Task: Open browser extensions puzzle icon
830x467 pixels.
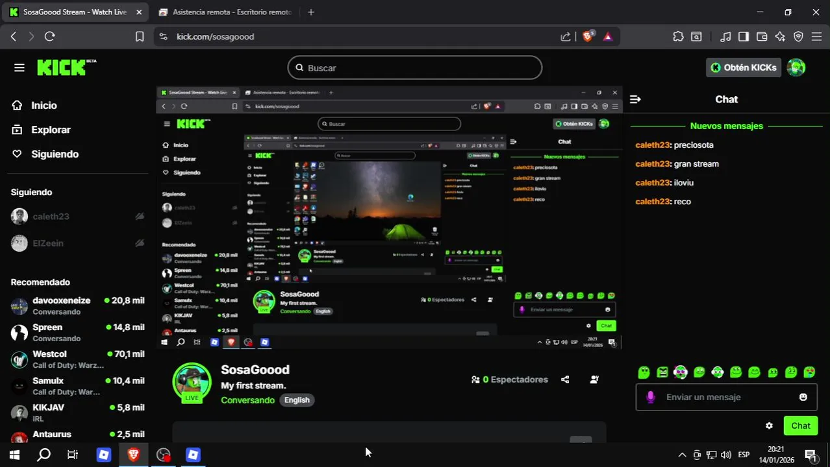Action: (x=678, y=36)
